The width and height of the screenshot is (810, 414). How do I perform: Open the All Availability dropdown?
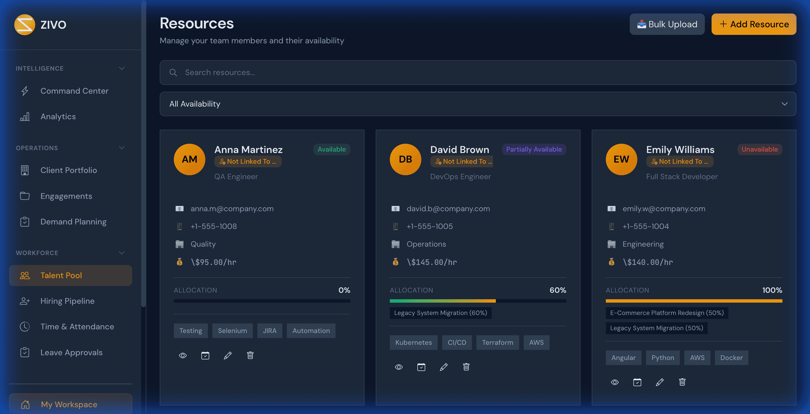click(478, 104)
